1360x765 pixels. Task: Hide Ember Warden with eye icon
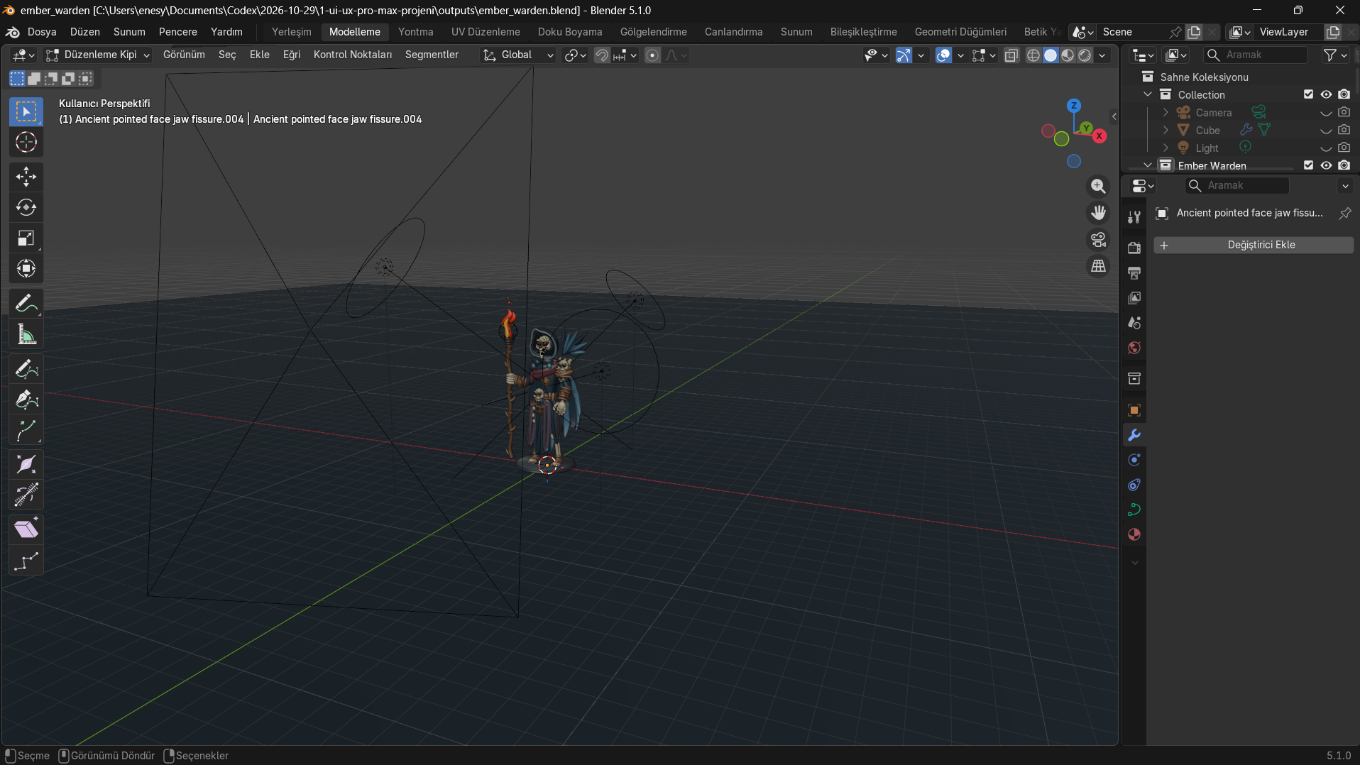tap(1326, 165)
